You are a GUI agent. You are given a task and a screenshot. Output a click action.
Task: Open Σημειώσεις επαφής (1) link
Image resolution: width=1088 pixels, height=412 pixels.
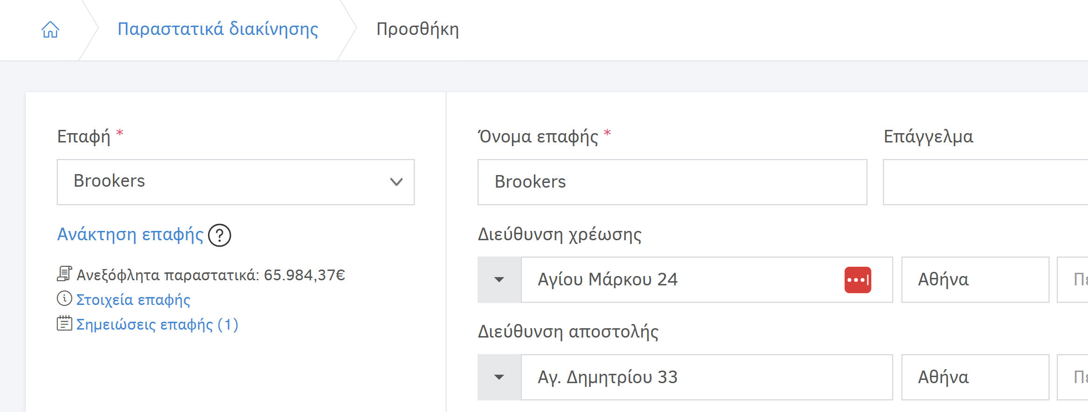(x=157, y=324)
